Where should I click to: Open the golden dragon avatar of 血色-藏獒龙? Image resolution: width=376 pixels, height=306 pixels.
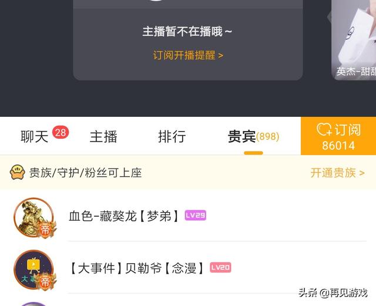pos(33,217)
